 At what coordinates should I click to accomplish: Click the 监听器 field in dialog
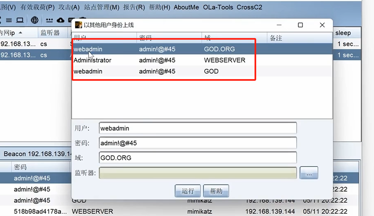click(x=198, y=173)
